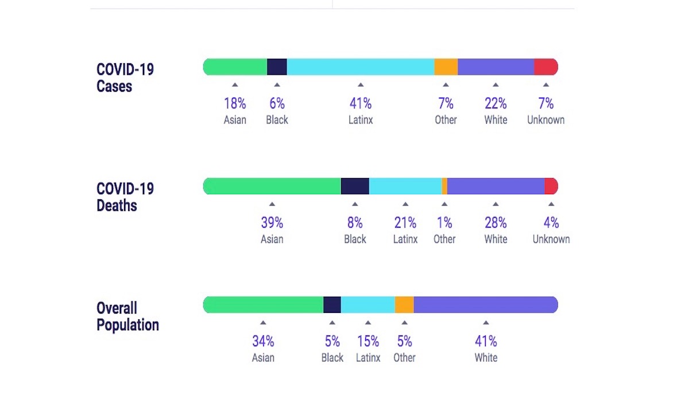Select the cyan Latinx segment in COVID-19 Cases bar

360,67
